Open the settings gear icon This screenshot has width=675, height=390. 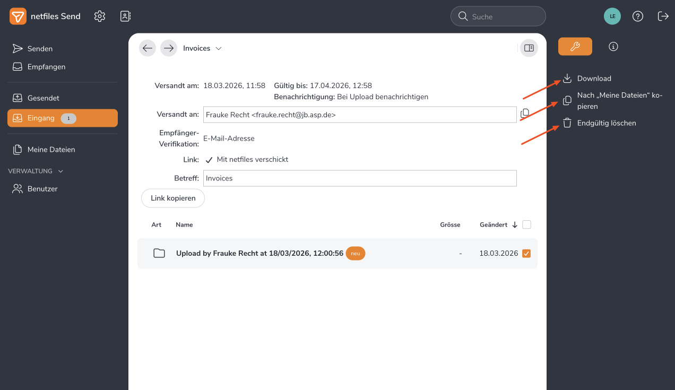pos(99,16)
